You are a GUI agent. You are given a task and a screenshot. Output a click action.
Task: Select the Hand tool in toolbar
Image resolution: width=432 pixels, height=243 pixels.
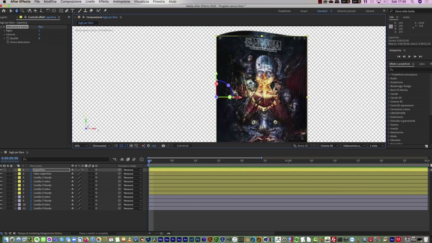(16, 11)
